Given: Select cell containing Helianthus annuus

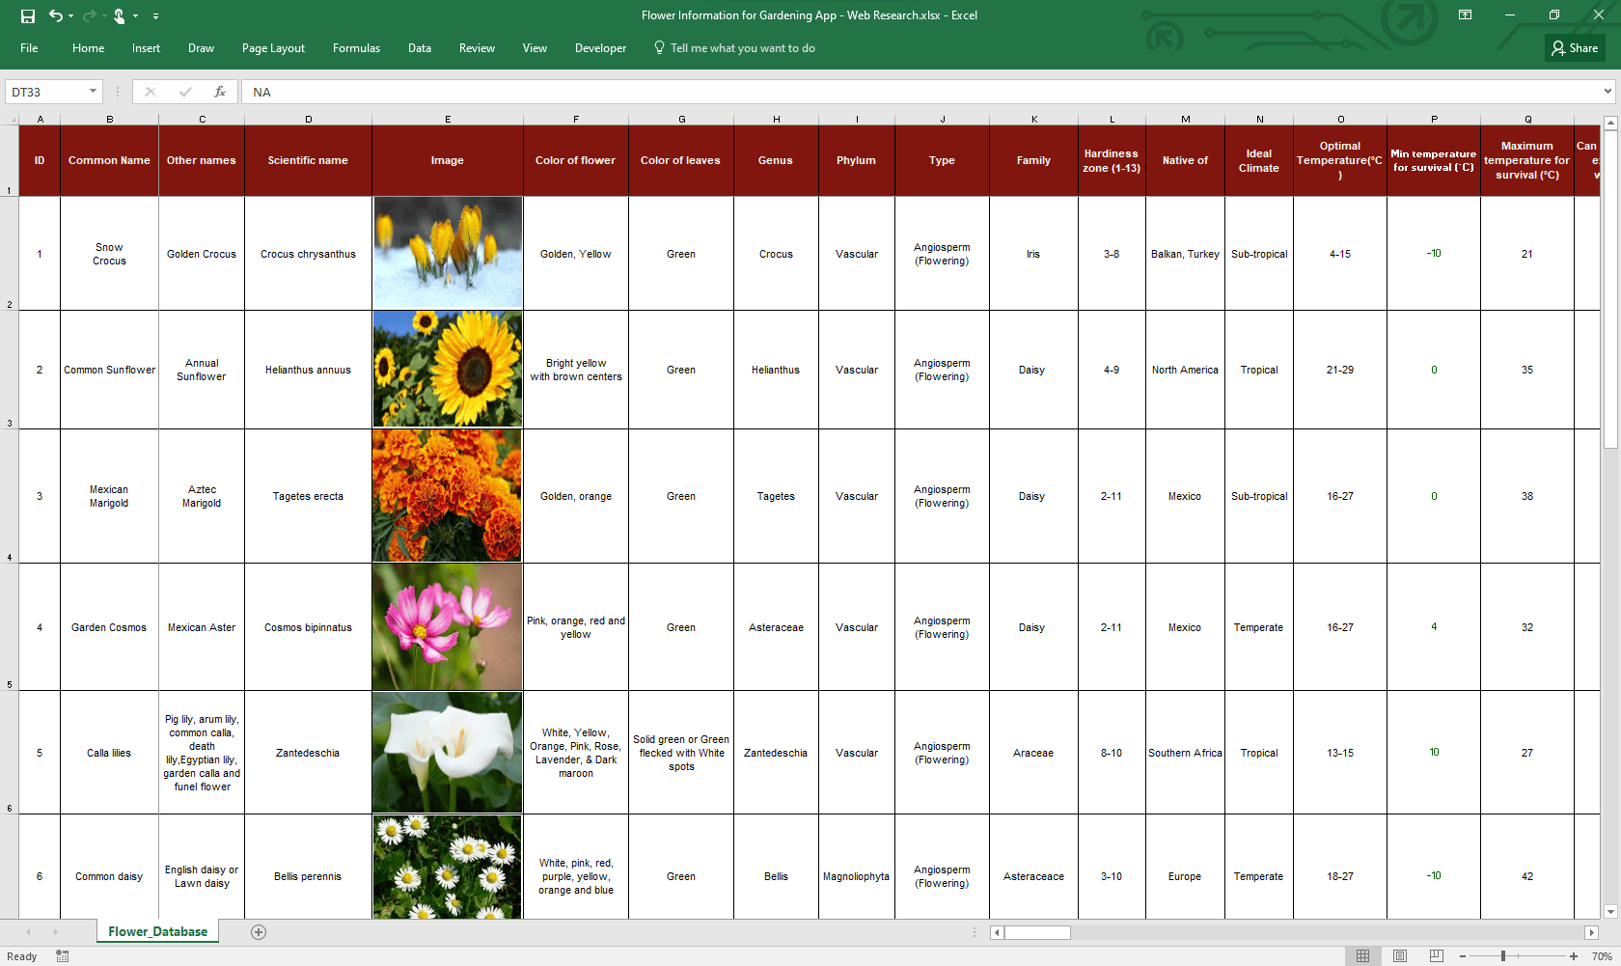Looking at the screenshot, I should pyautogui.click(x=308, y=370).
